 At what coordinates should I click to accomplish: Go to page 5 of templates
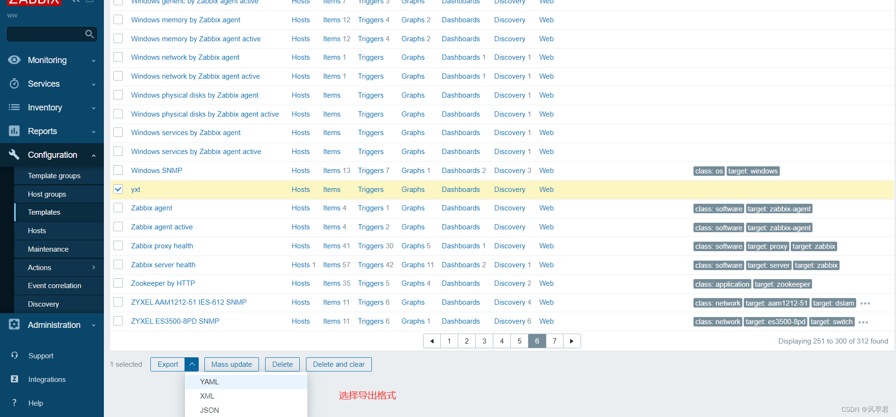519,341
